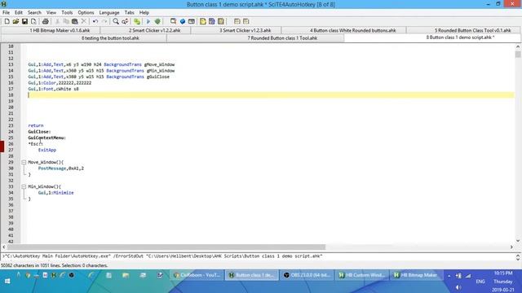Open the Help menu
The width and height of the screenshot is (522, 293).
click(x=144, y=13)
